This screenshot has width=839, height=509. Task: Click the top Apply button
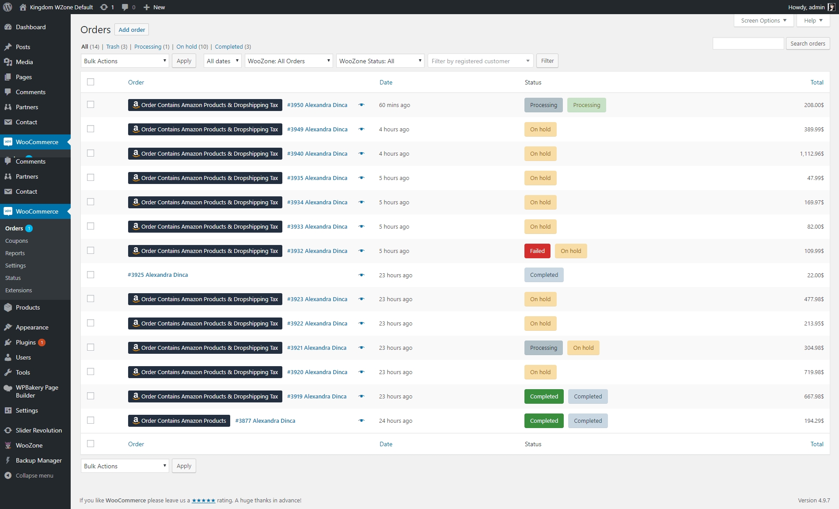click(184, 61)
